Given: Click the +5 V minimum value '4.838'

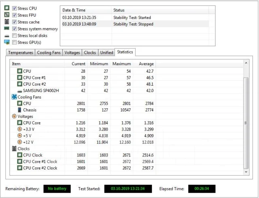Looking at the screenshot, I should point(103,136).
